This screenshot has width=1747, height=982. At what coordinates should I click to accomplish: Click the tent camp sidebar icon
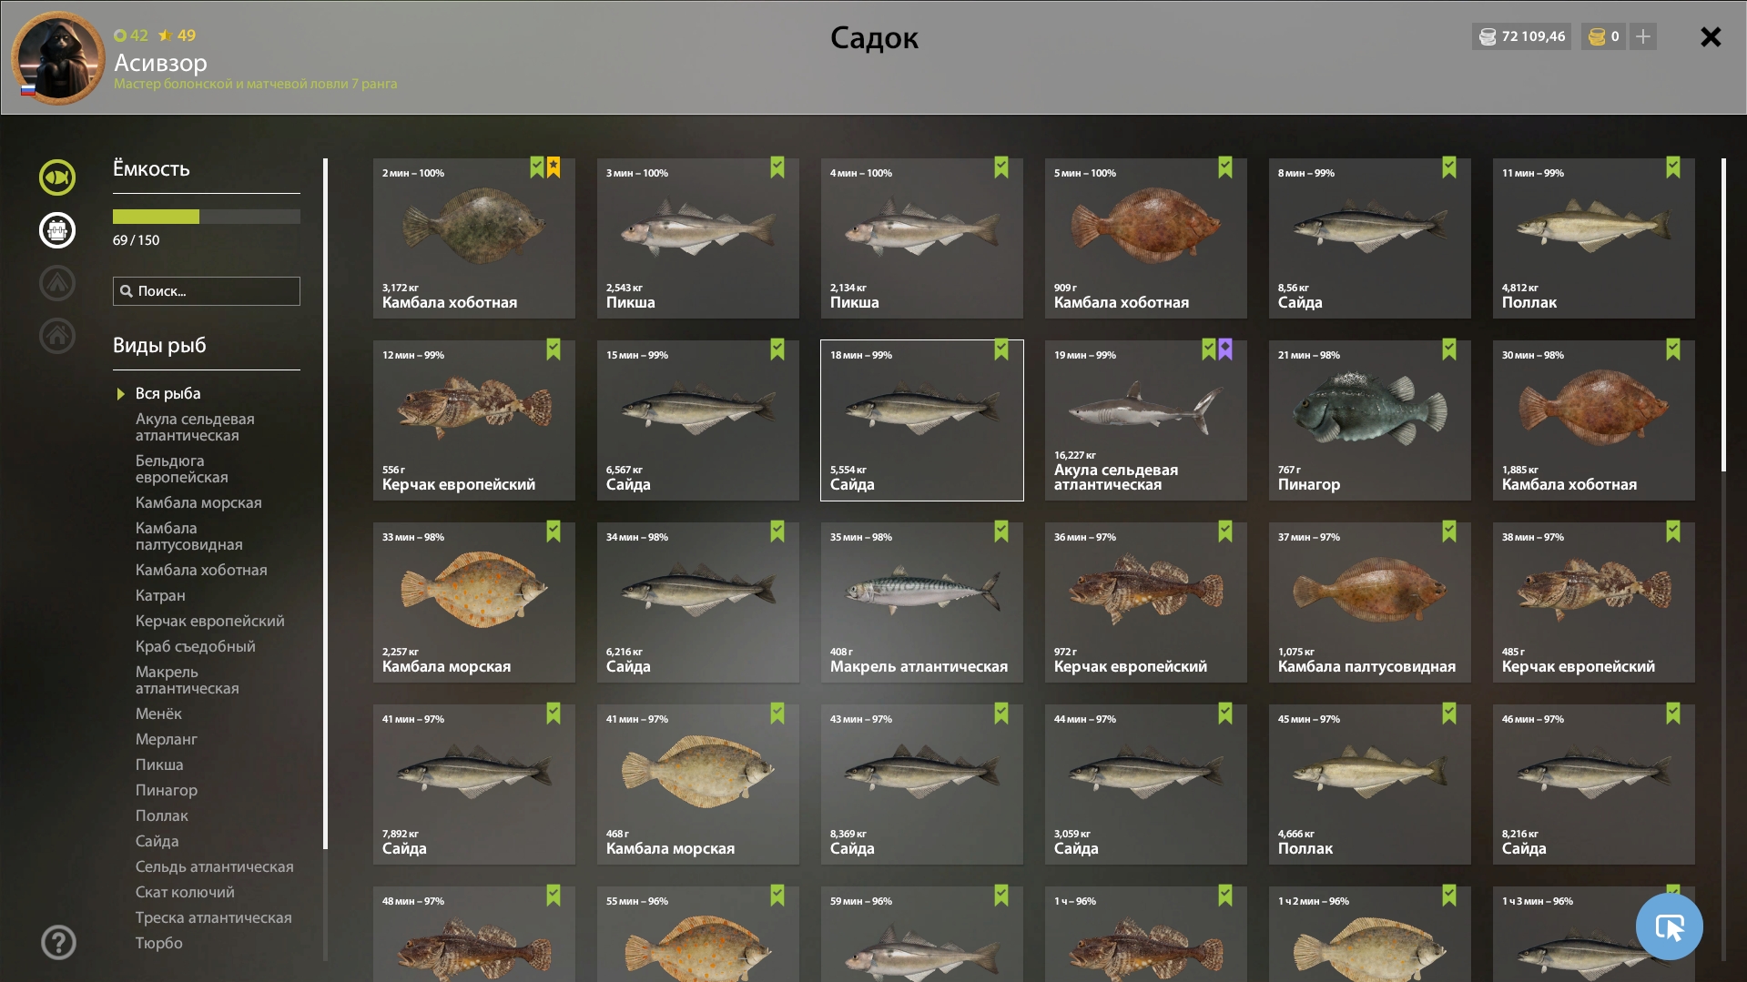56,283
